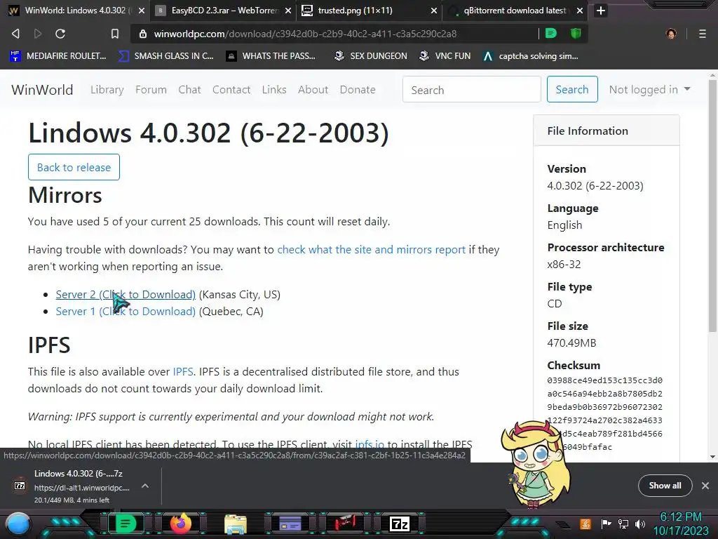Open 7-Zip from the taskbar

click(x=399, y=524)
